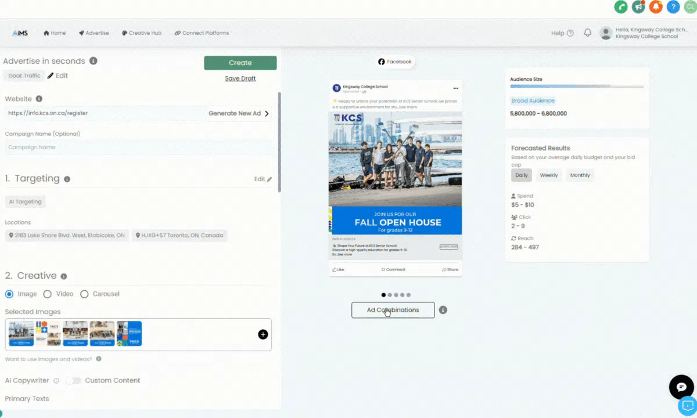Select the third carousel pagination dot
Screen dimensions: 697x418
pos(396,295)
